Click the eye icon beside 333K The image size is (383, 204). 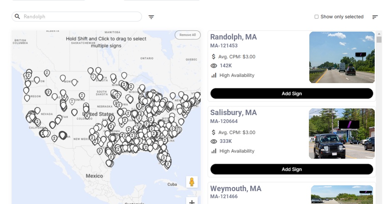pos(214,141)
